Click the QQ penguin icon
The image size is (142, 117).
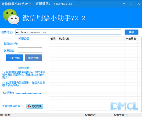(x=29, y=106)
